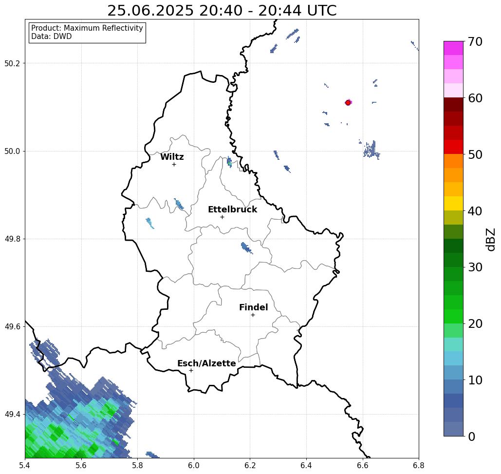Viewport: 501px width, 474px height.
Task: Click the 70 dBZ colorbar label
Action: click(475, 41)
